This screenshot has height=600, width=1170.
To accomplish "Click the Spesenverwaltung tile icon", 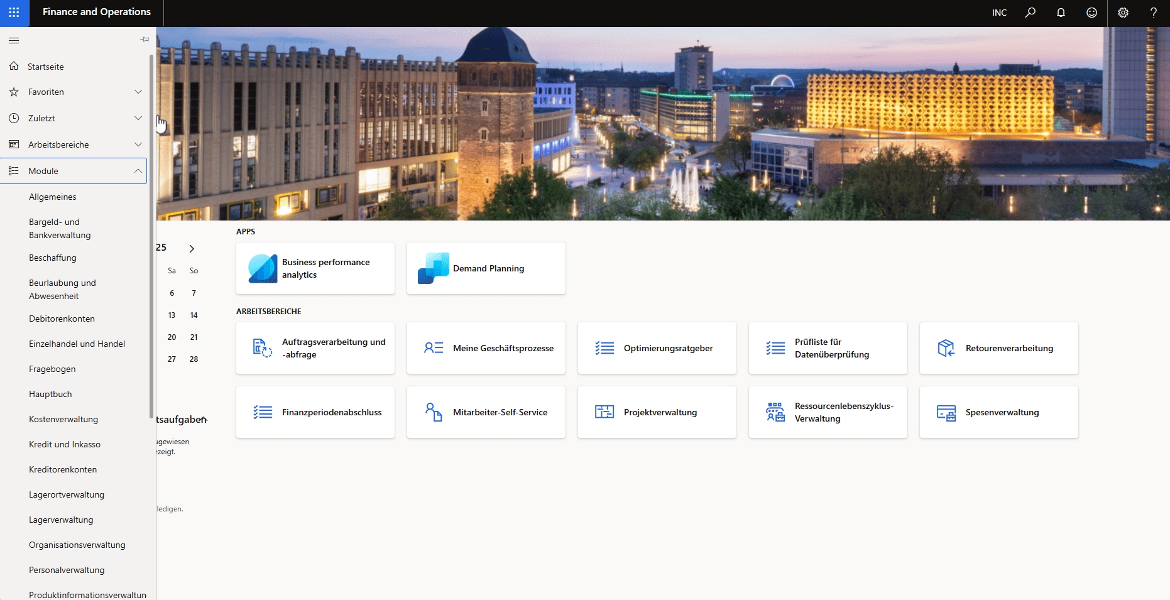I will (946, 413).
